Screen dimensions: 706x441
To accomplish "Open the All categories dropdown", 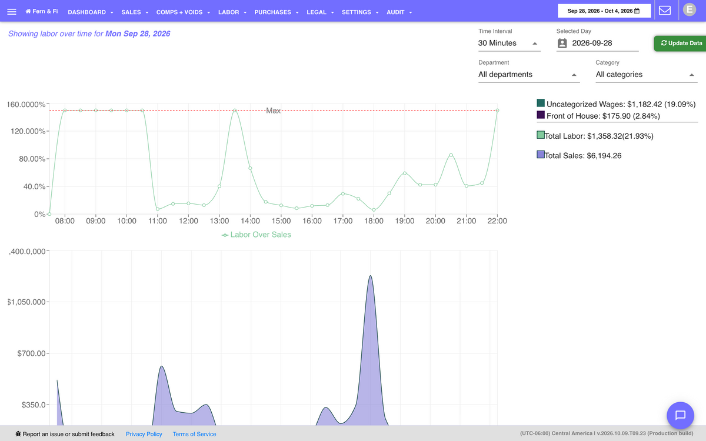I will pos(647,75).
